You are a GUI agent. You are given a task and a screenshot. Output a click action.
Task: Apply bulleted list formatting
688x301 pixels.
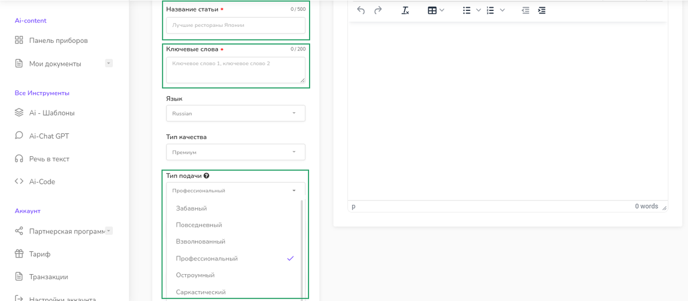pos(467,10)
